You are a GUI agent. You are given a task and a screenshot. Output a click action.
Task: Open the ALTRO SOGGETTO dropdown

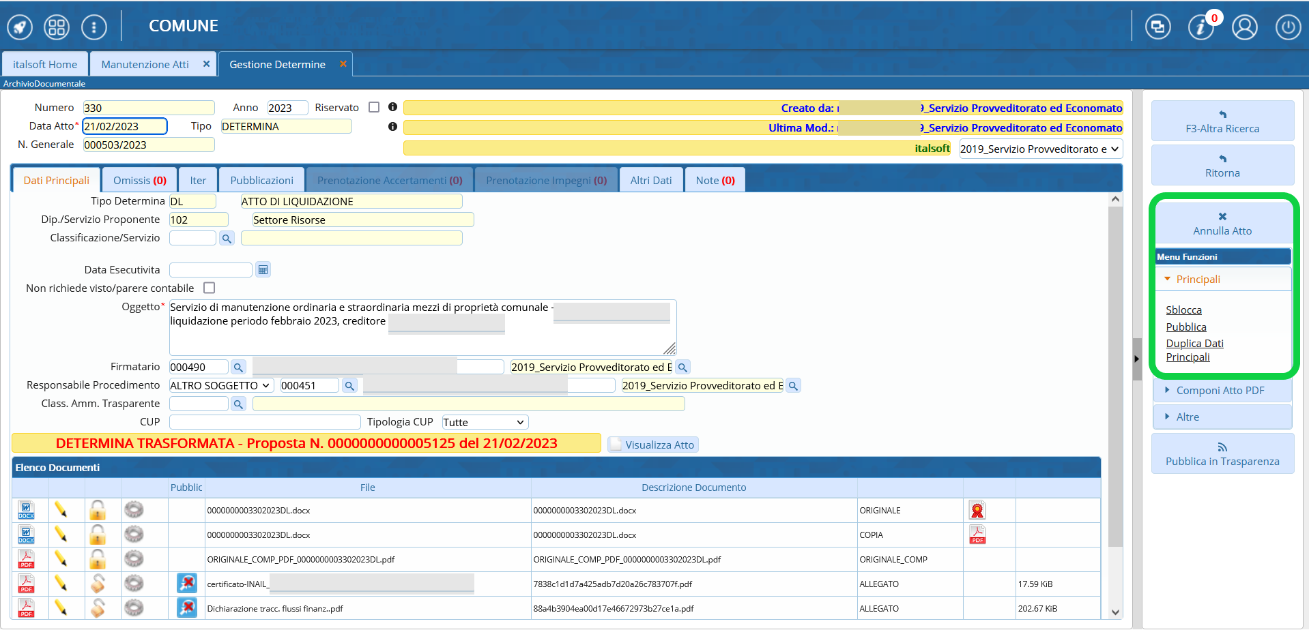pyautogui.click(x=220, y=386)
